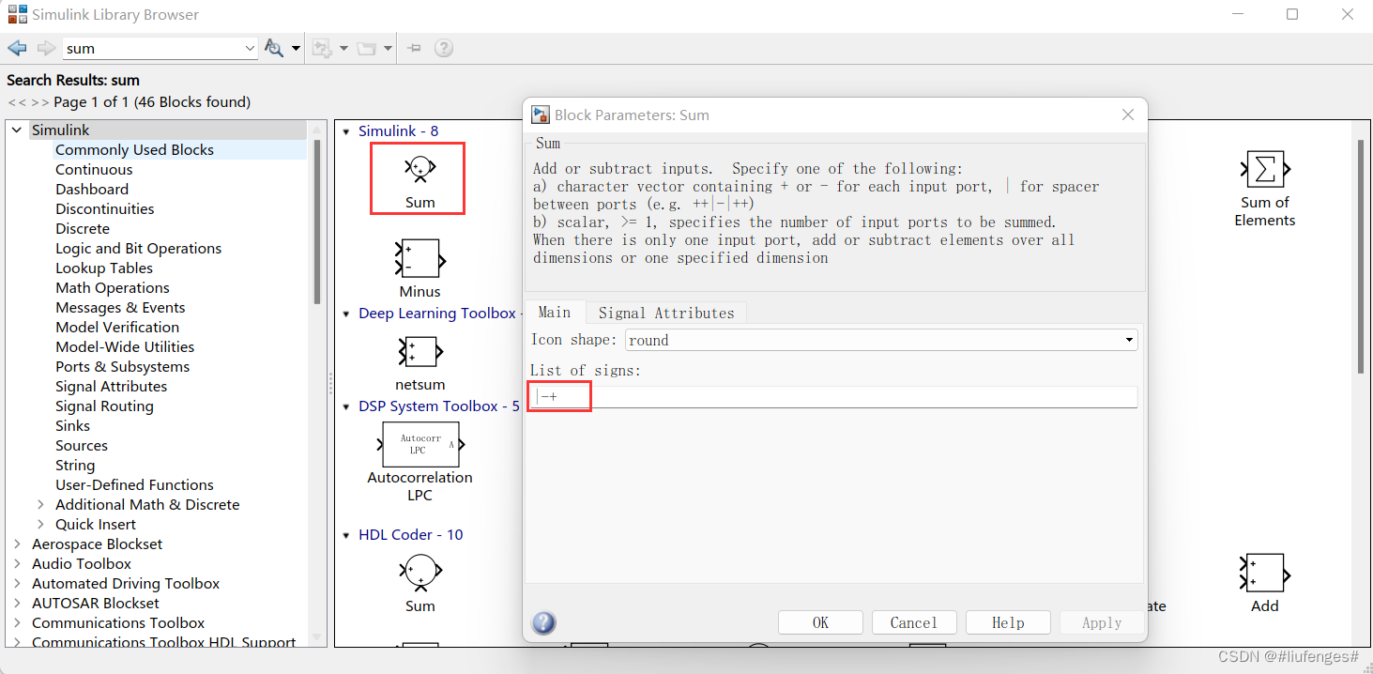Image resolution: width=1373 pixels, height=674 pixels.
Task: Select Math Operations library
Action: [113, 288]
